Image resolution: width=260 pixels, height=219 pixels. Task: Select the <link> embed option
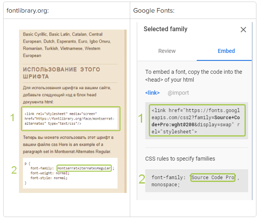click(x=152, y=93)
